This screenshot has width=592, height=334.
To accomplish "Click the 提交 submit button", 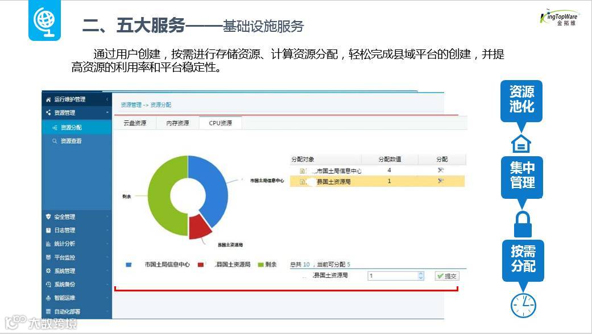I will click(x=447, y=276).
